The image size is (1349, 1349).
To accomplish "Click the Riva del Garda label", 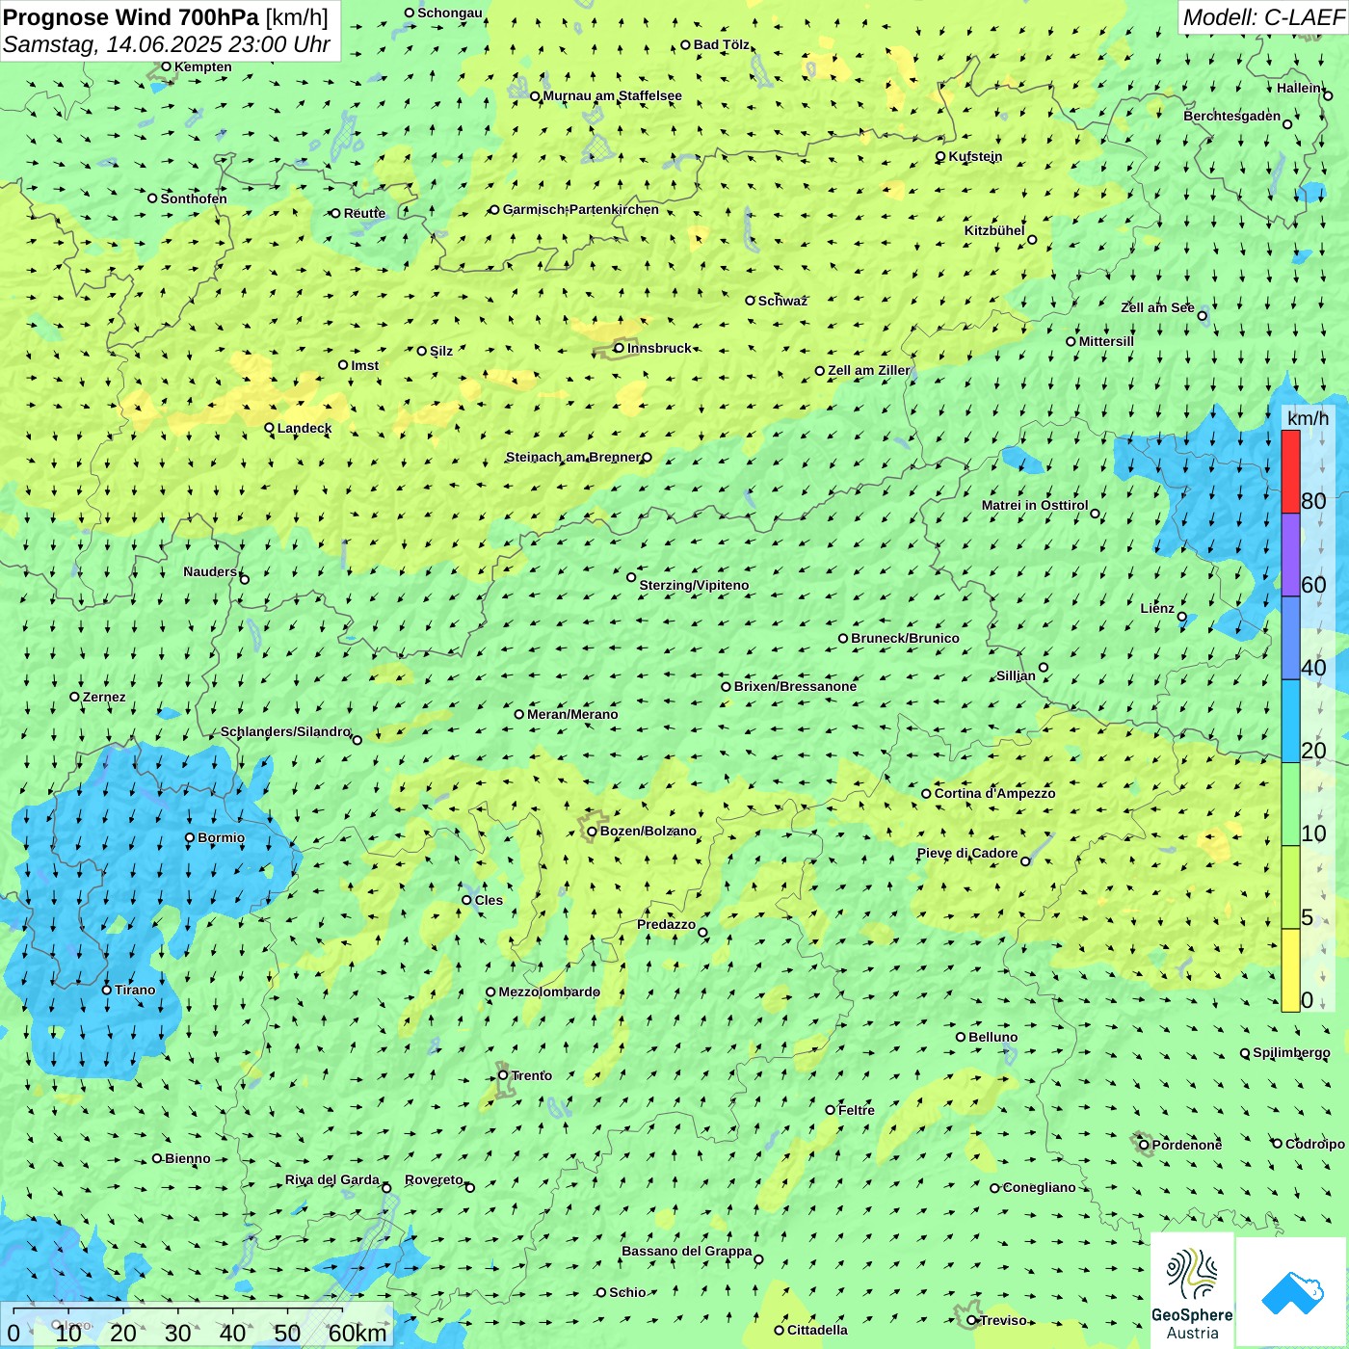I will pyautogui.click(x=331, y=1179).
